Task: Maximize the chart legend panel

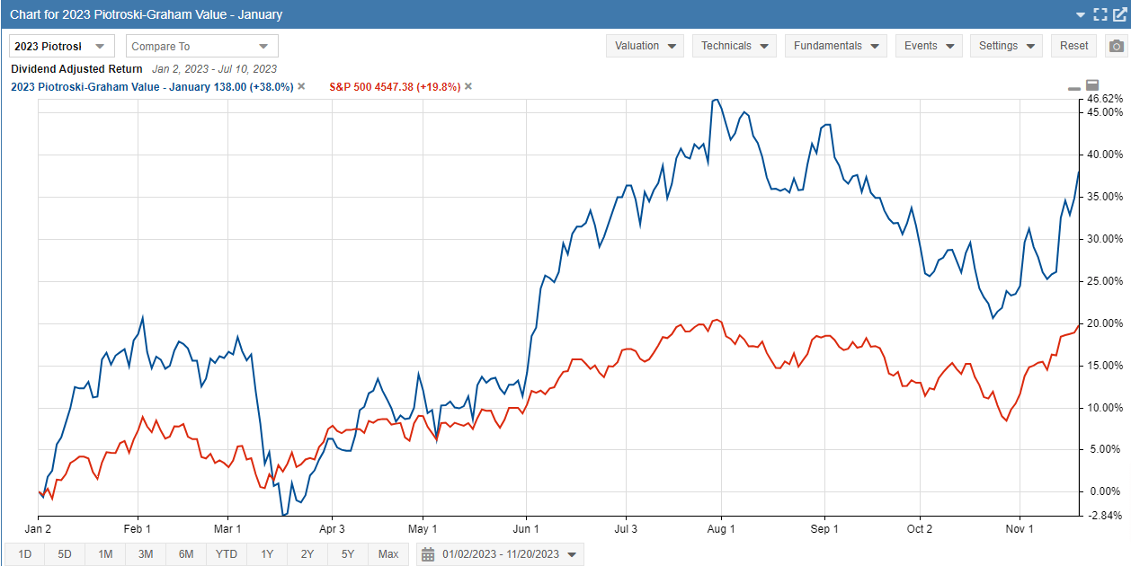Action: pos(1092,84)
